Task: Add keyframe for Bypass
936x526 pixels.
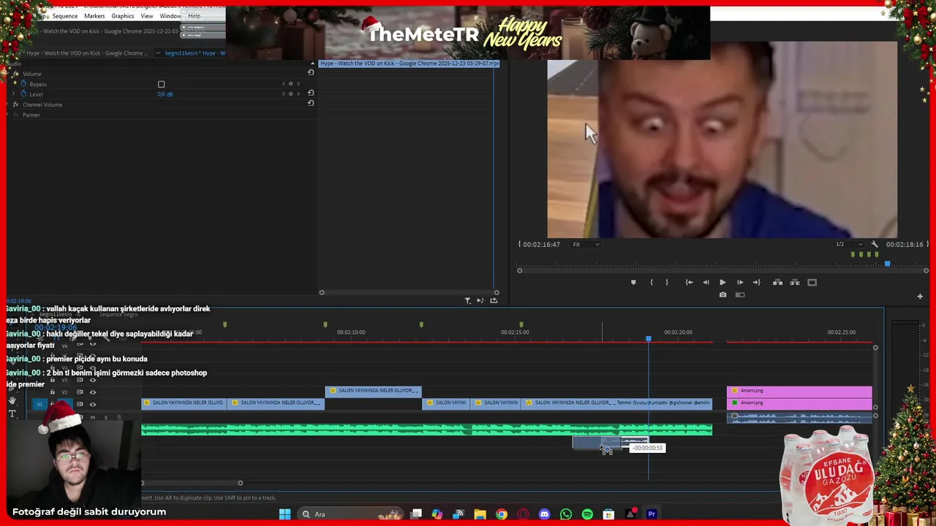Action: (290, 84)
